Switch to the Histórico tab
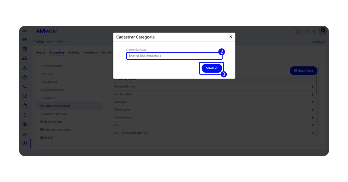Viewport: 348px width, 182px height. (x=74, y=53)
